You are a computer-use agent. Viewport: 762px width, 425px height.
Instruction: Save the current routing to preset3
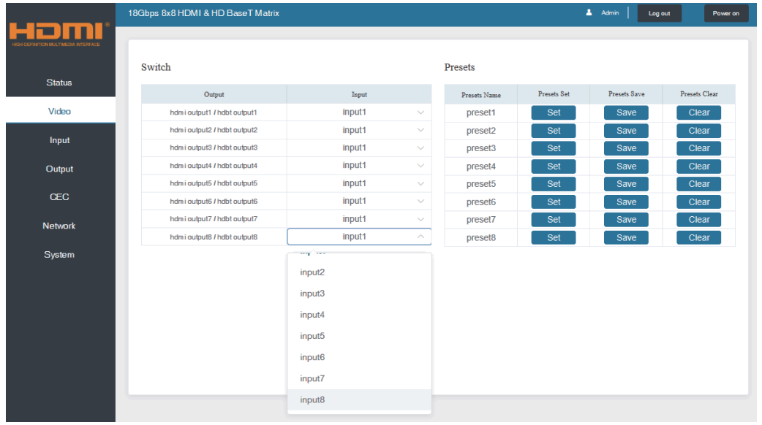click(x=626, y=148)
